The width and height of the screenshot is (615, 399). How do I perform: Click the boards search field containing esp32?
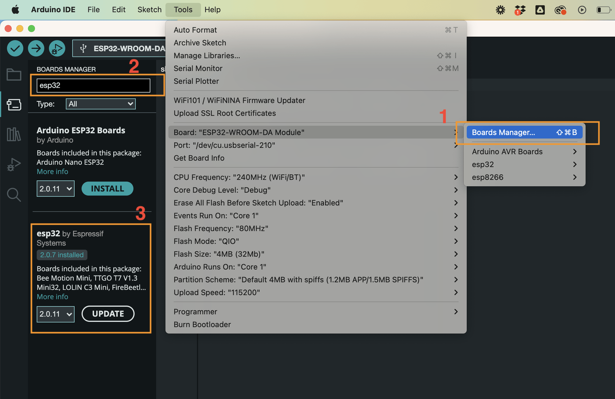(x=94, y=85)
